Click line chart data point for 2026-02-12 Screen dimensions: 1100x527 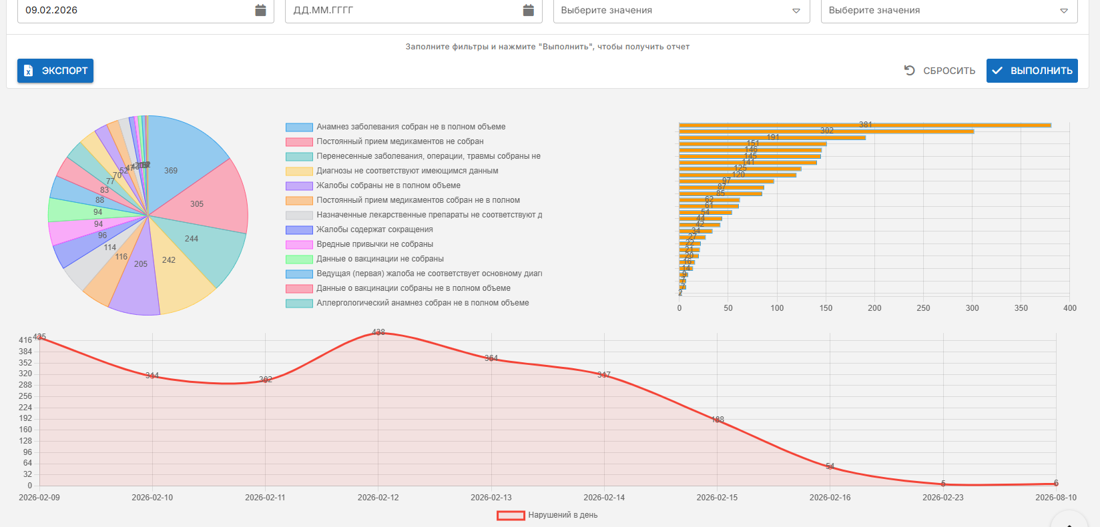click(x=378, y=332)
